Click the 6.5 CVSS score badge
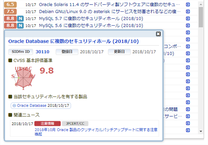 [x=10, y=5]
